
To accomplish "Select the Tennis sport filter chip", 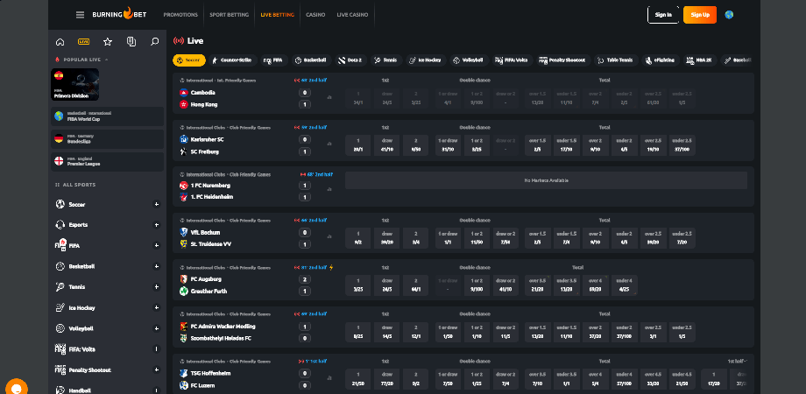I will (x=385, y=60).
